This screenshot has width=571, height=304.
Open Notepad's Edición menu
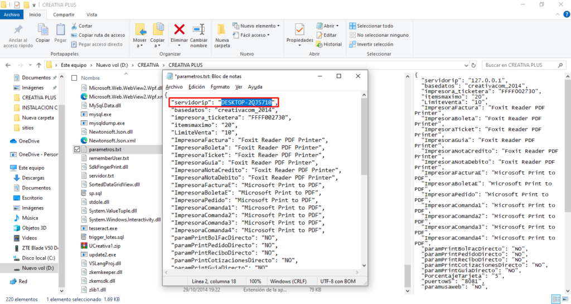click(197, 87)
